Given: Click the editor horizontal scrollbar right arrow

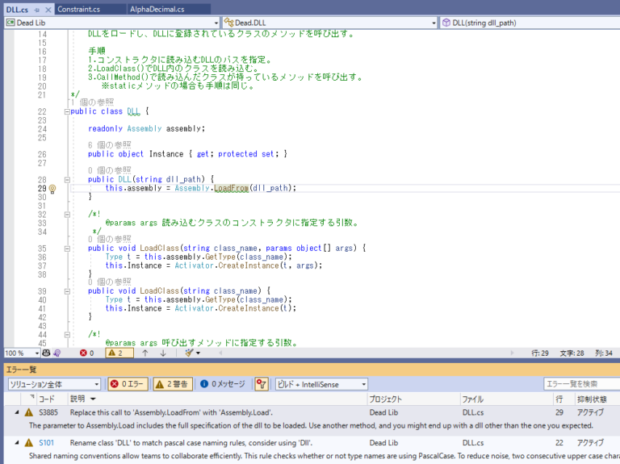Looking at the screenshot, I should point(512,353).
